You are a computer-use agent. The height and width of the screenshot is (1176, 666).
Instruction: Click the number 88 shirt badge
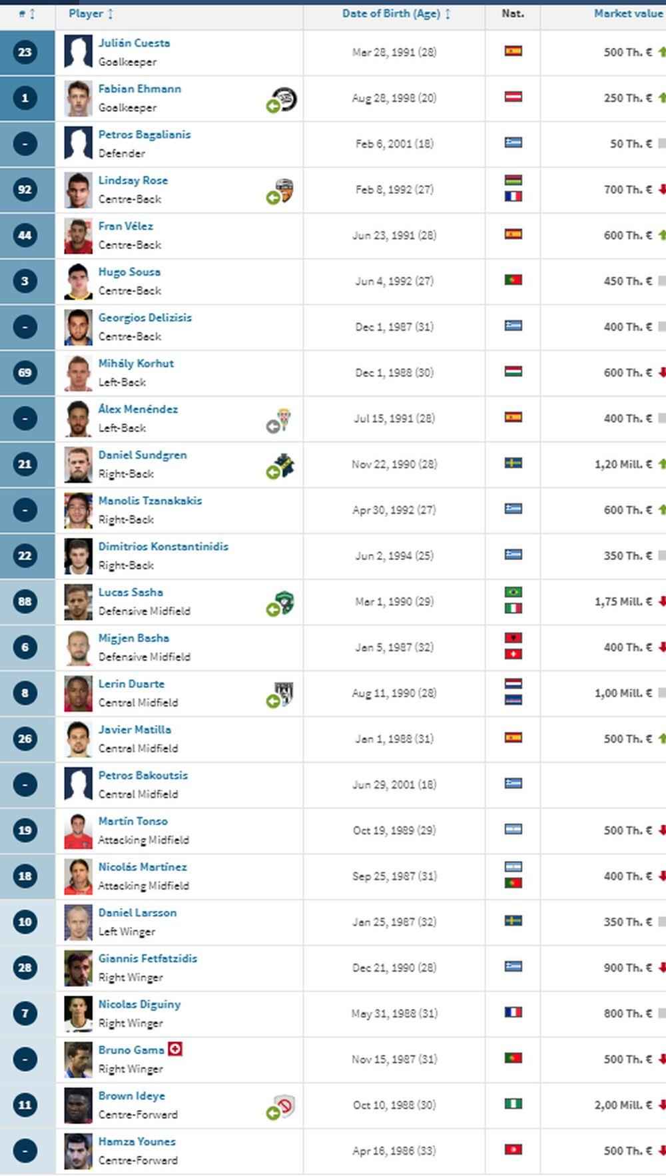pos(25,601)
